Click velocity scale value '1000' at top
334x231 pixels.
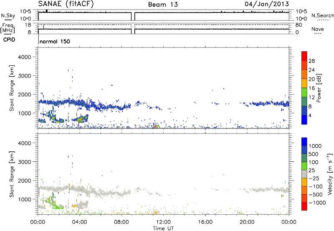pos(315,146)
